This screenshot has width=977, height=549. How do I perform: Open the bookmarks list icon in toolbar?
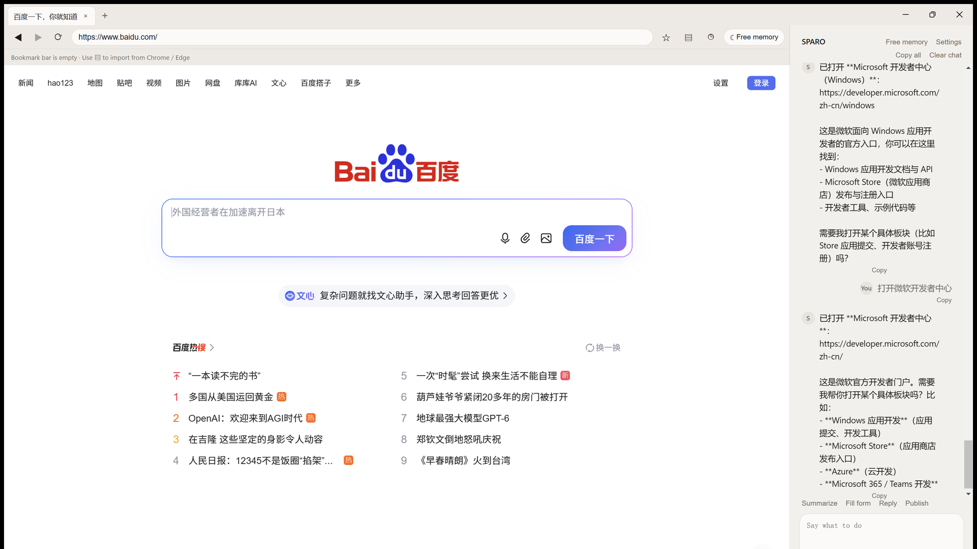[688, 37]
